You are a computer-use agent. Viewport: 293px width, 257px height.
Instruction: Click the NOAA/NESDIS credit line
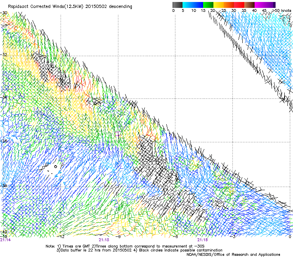pos(233,254)
